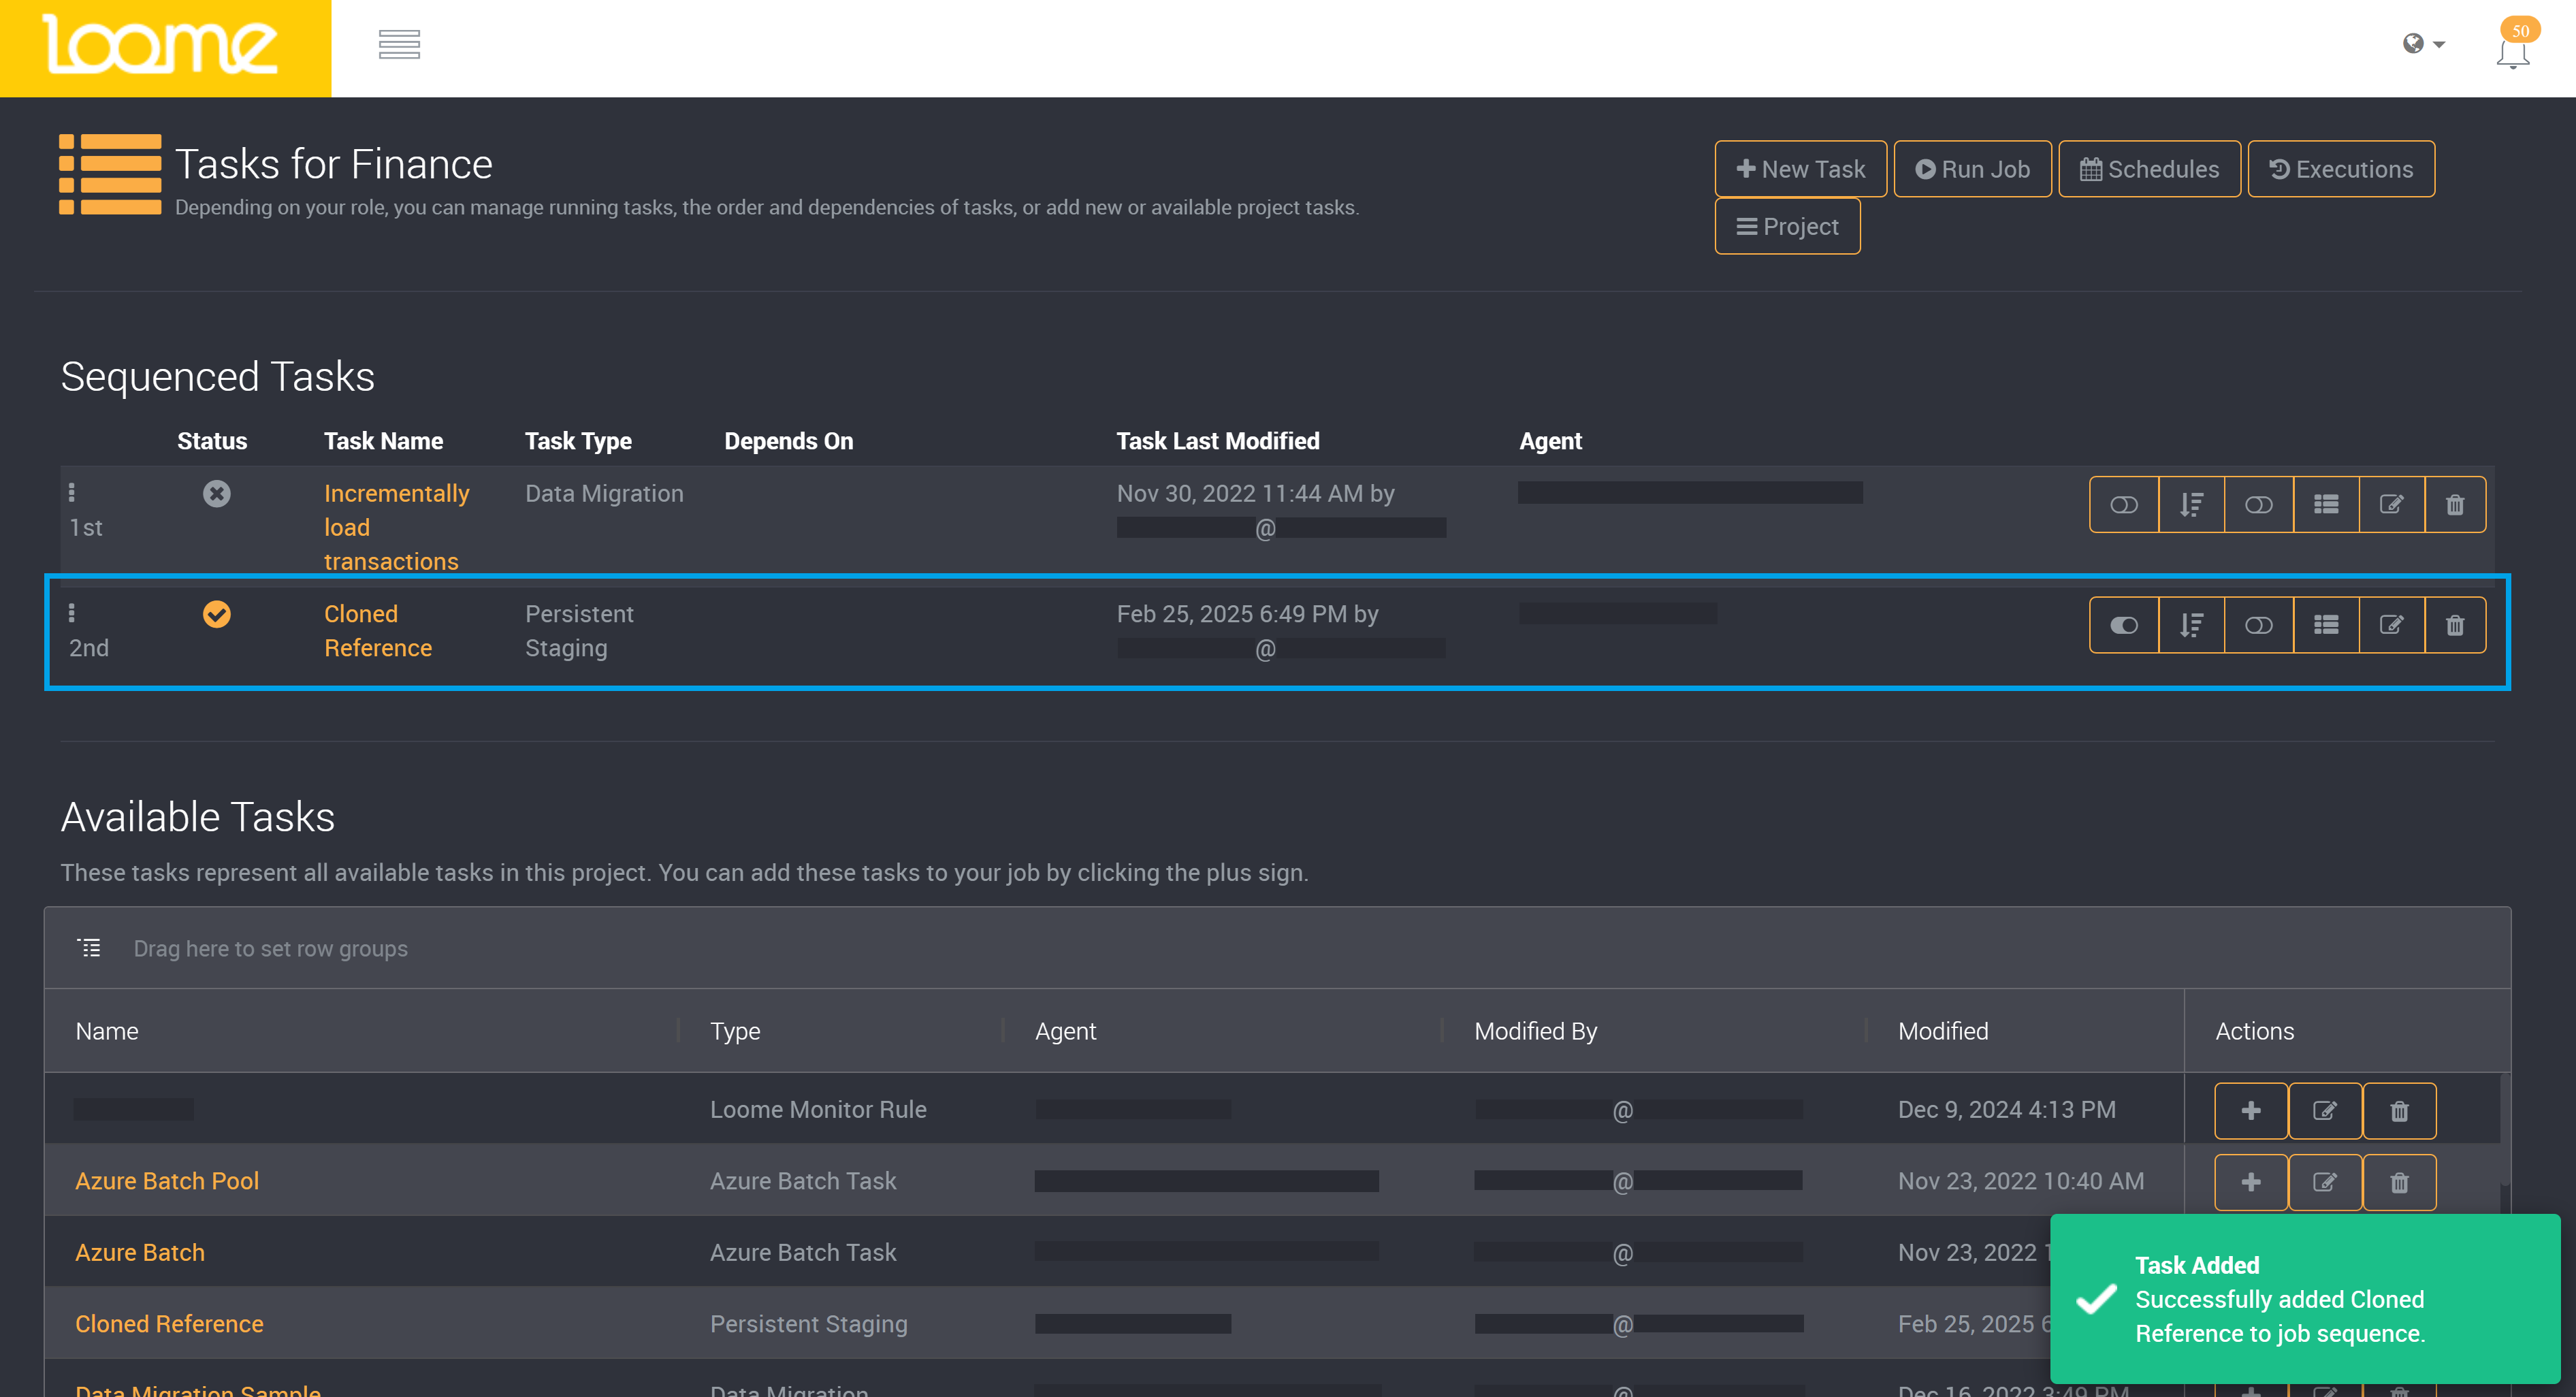Dismiss the Task Added notification toast

pyautogui.click(x=2304, y=1299)
